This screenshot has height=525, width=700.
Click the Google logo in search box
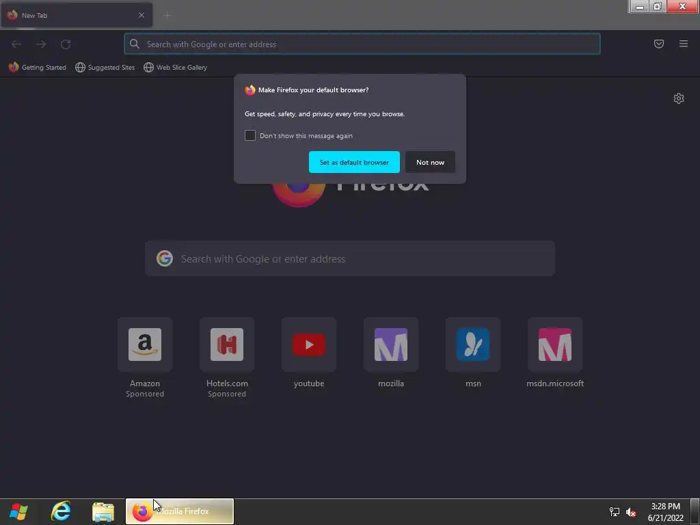165,258
